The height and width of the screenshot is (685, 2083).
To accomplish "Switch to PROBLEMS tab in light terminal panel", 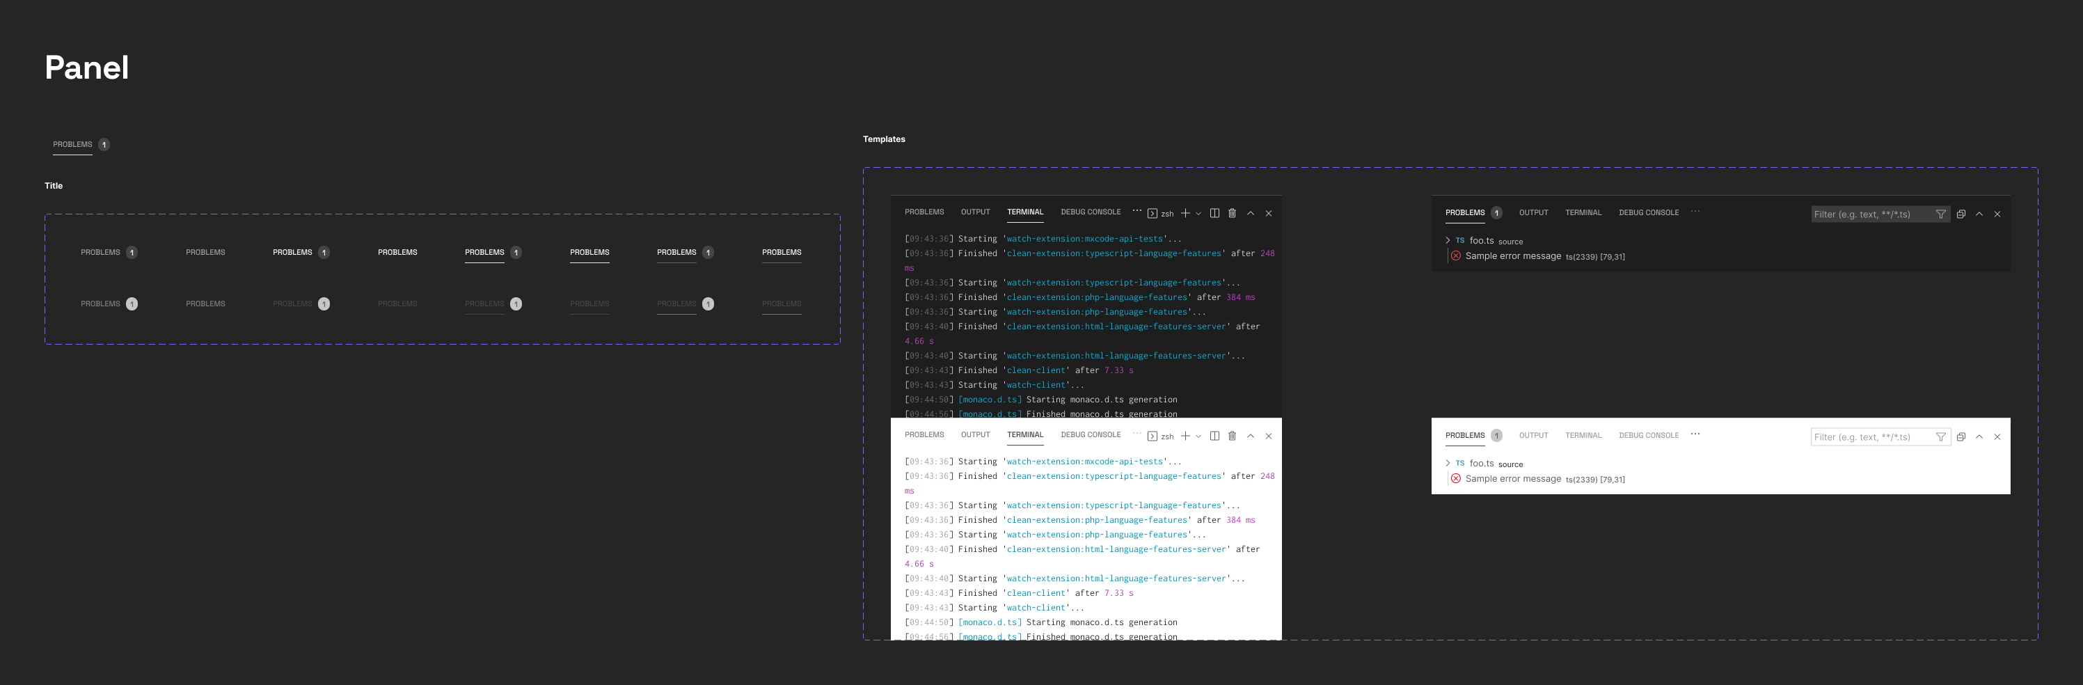I will [924, 435].
